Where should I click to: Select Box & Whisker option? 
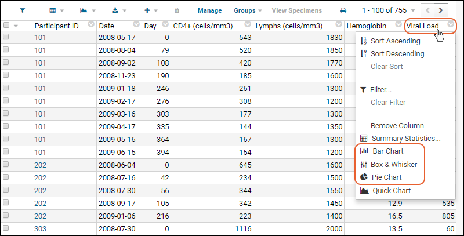click(x=394, y=165)
